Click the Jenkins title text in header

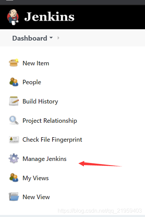point(49,17)
